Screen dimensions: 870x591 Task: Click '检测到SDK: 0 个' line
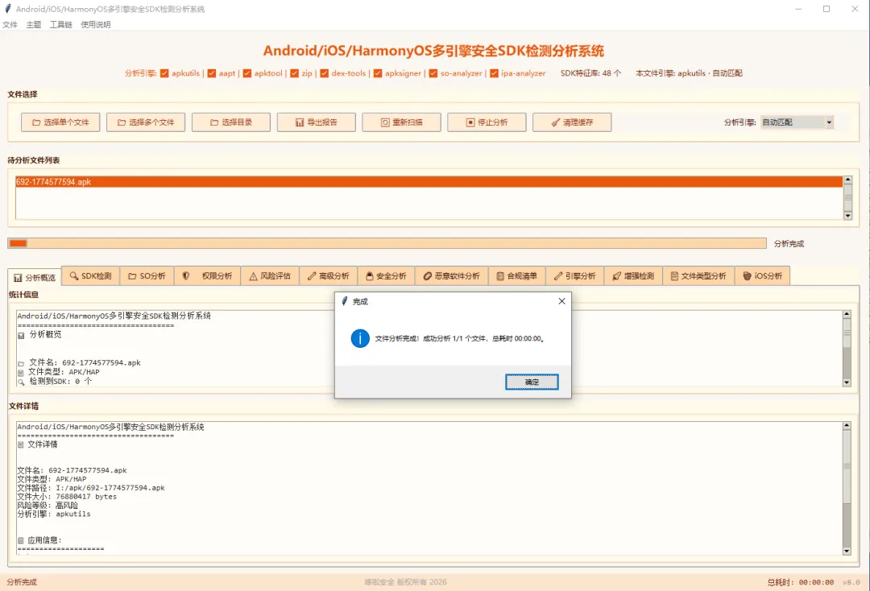(x=60, y=382)
